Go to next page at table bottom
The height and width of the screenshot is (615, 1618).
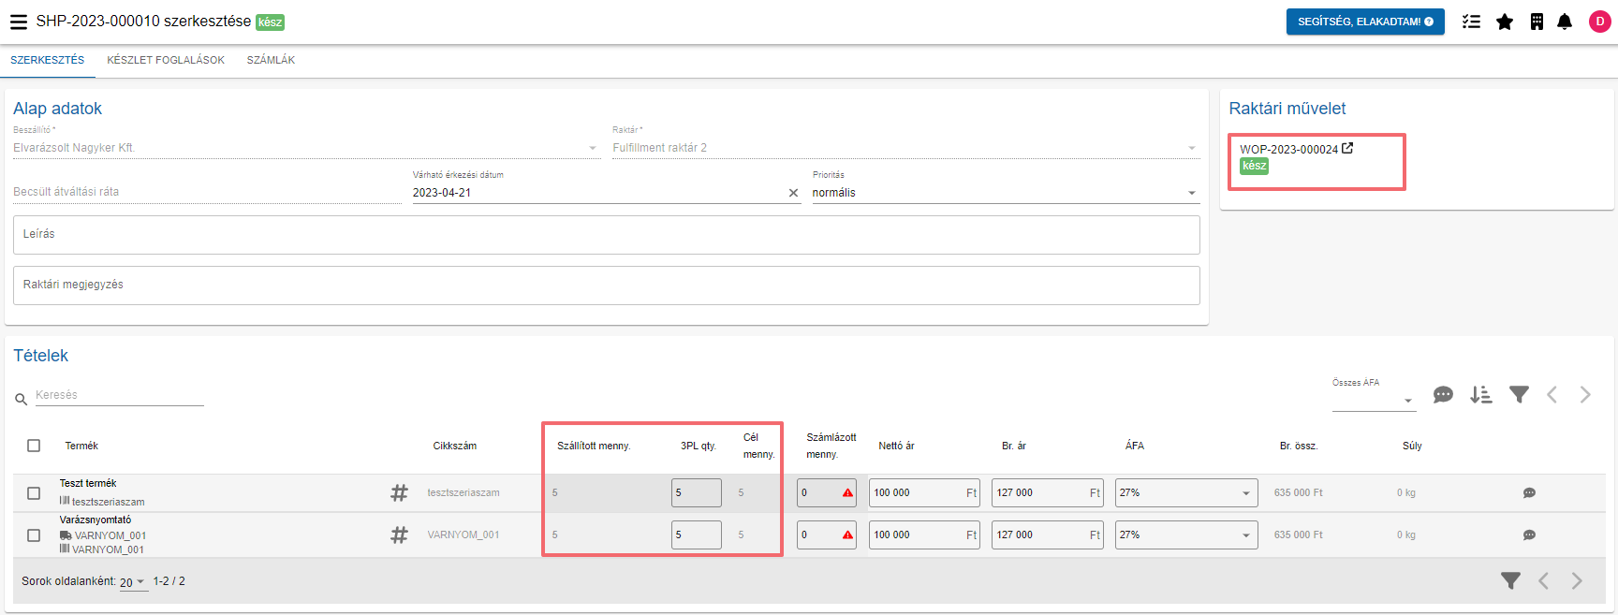point(1577,581)
